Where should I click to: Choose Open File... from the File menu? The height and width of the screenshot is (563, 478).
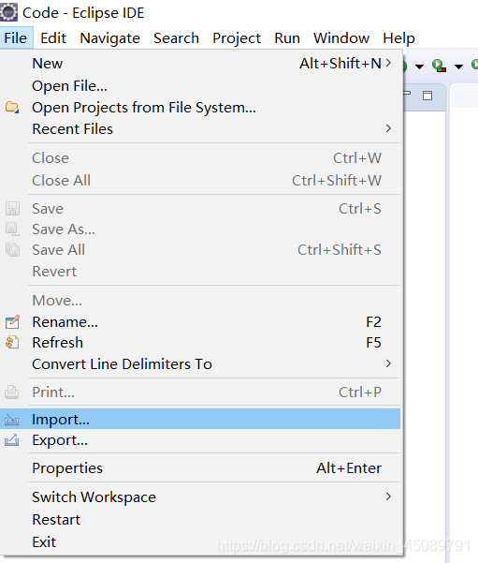[200, 86]
